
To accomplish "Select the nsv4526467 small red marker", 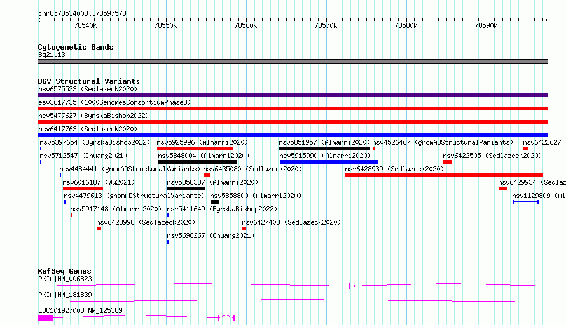I will (x=374, y=149).
